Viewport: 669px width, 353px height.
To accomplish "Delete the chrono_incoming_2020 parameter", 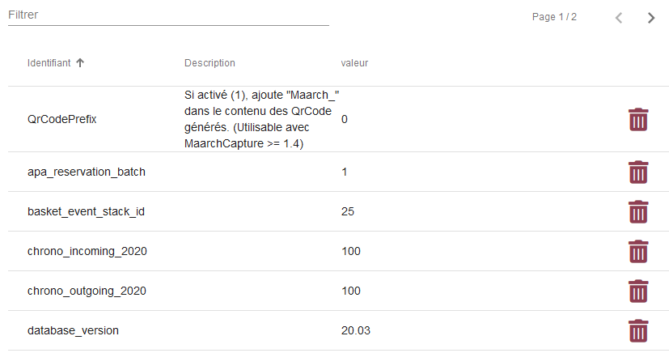I will coord(638,252).
